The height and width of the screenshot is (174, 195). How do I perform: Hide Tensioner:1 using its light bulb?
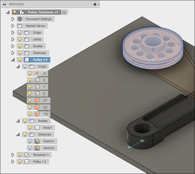[x=20, y=155]
